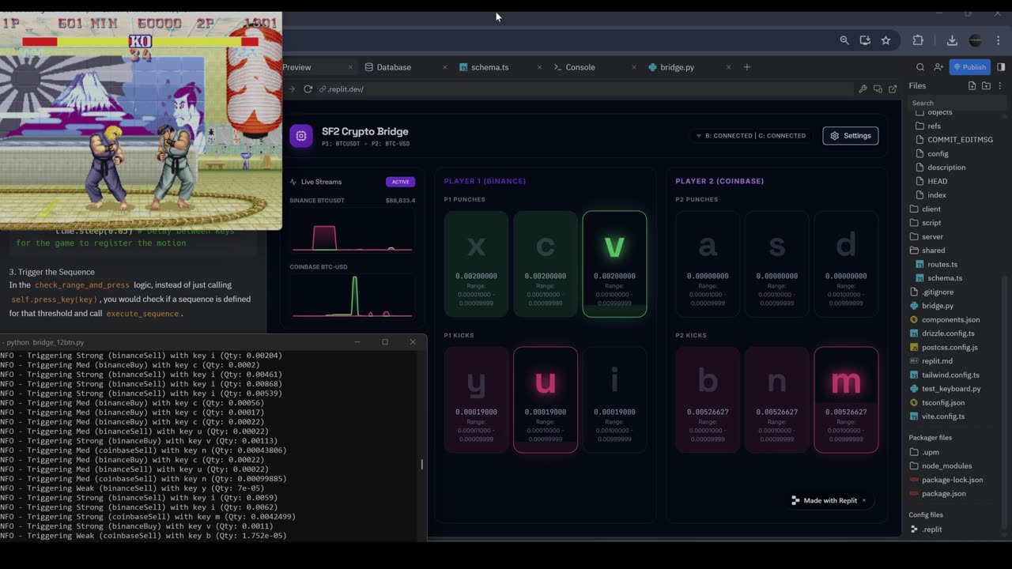Click the blue Publish button

coord(969,67)
